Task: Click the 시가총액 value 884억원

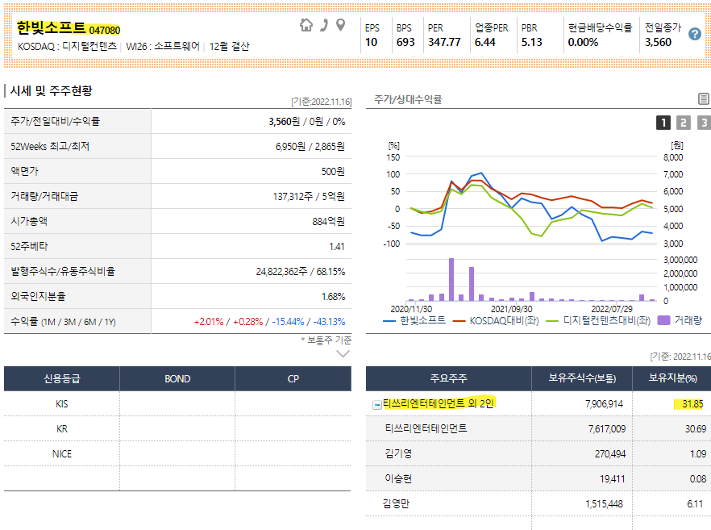Action: (x=328, y=221)
